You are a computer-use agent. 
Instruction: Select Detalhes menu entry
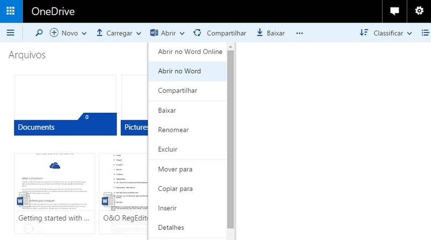coord(187,228)
